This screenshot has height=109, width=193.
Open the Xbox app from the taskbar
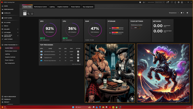pyautogui.click(x=116, y=107)
